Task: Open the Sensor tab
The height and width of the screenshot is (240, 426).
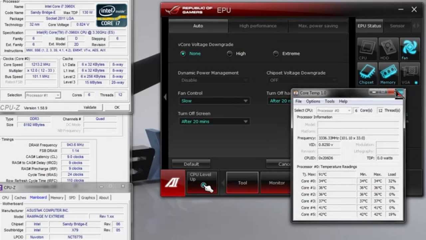Action: (397, 26)
